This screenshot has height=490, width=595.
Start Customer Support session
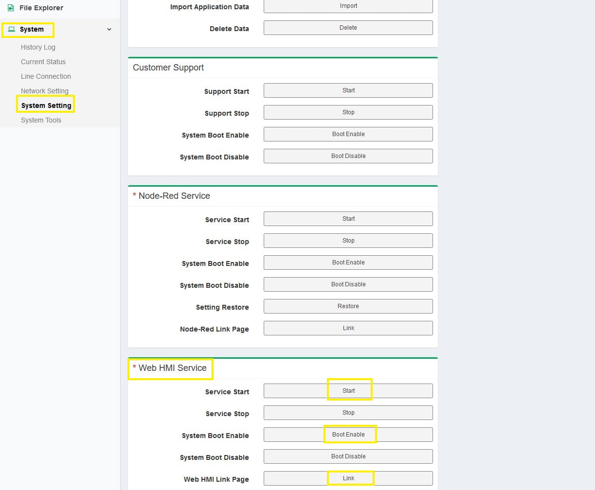(348, 90)
